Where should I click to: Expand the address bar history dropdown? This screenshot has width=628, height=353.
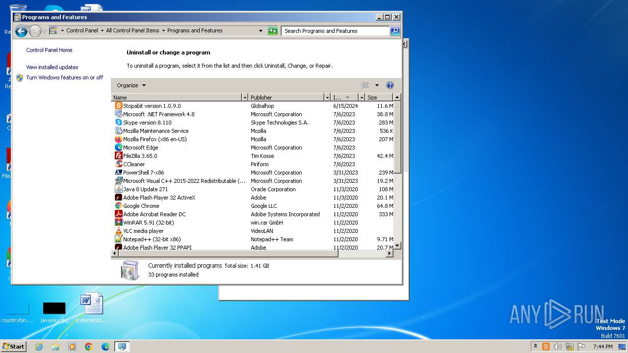tap(261, 31)
